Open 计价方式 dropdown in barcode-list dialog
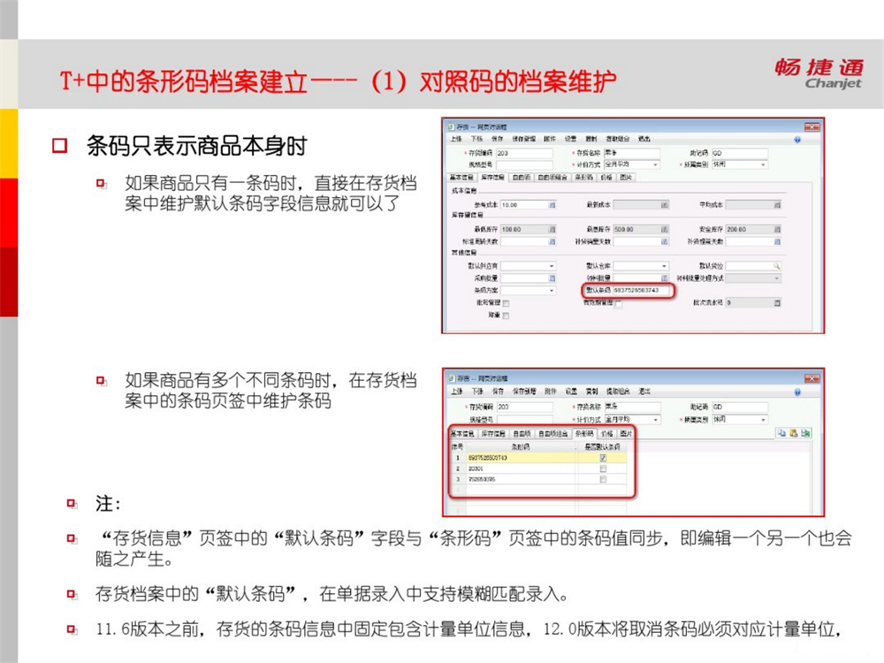The width and height of the screenshot is (884, 663). [655, 419]
